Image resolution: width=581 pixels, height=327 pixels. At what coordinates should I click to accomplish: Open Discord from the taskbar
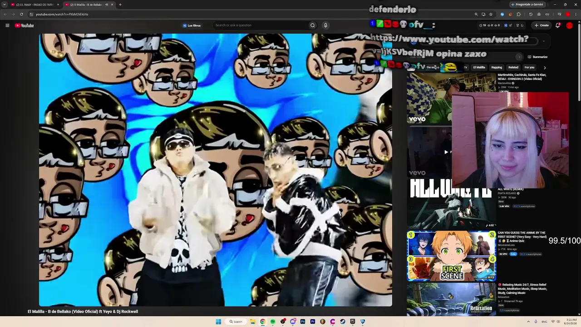[x=293, y=322]
